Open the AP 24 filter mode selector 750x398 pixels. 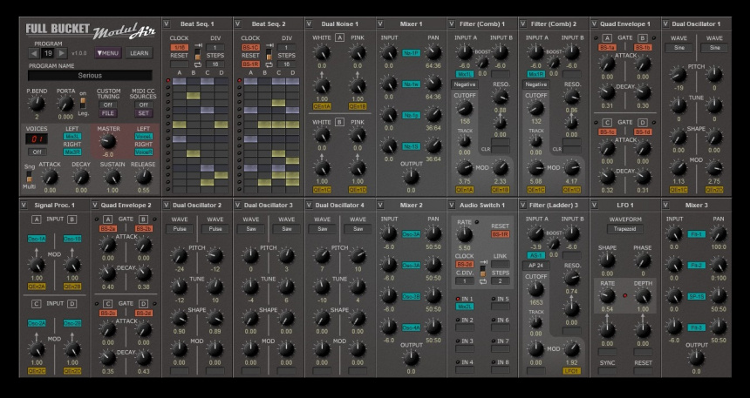coord(536,266)
